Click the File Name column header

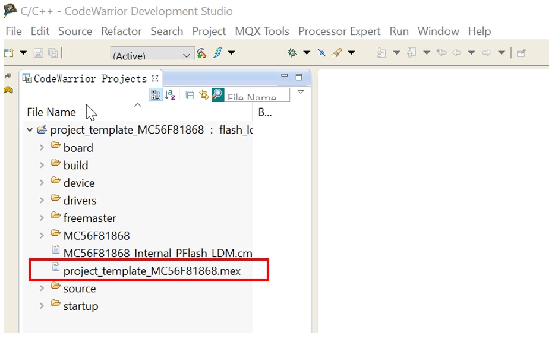(x=52, y=112)
